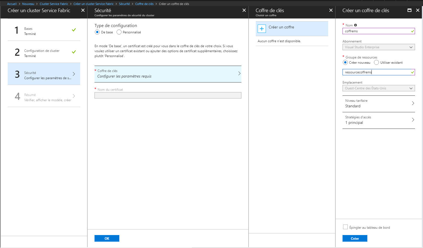Viewport: 423px width, 248px height.
Task: Click the validation checkmark in resource group field
Action: 413,72
